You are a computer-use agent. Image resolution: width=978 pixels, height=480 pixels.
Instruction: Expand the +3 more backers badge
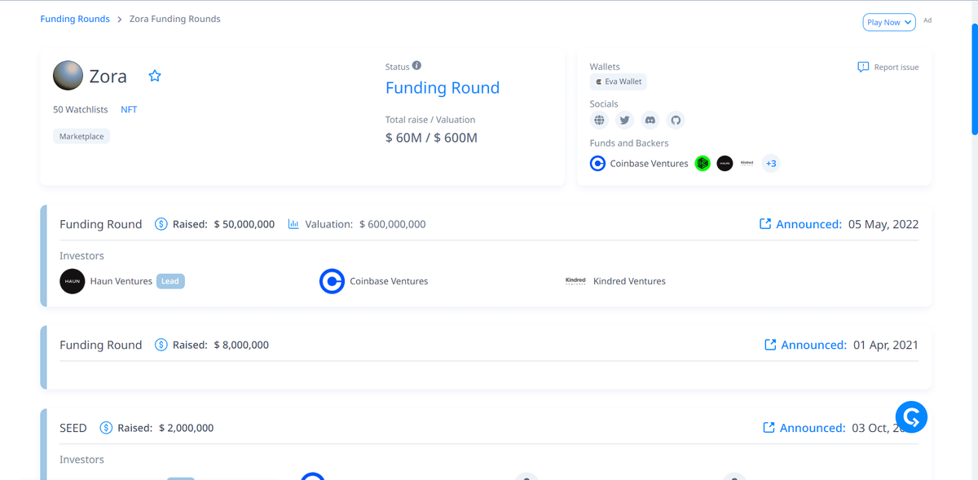[x=770, y=164]
